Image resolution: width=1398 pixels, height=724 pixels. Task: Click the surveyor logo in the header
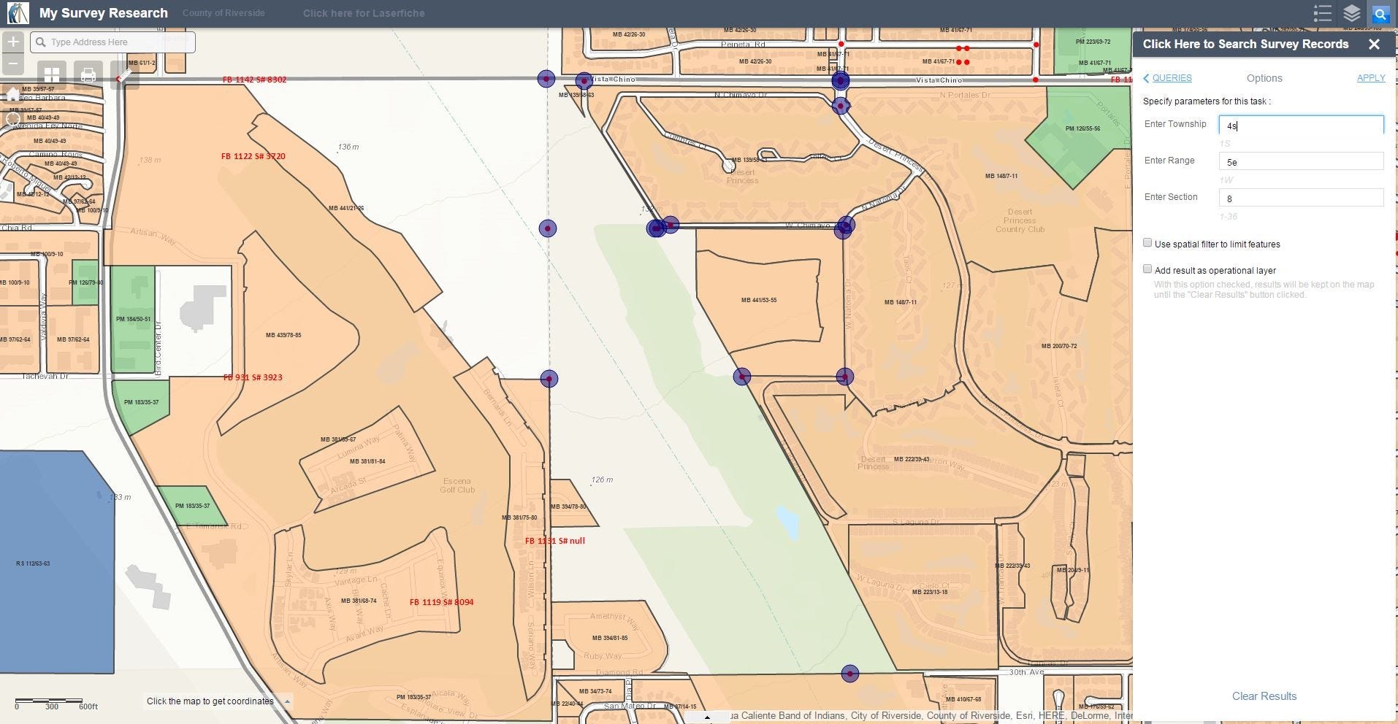tap(18, 13)
